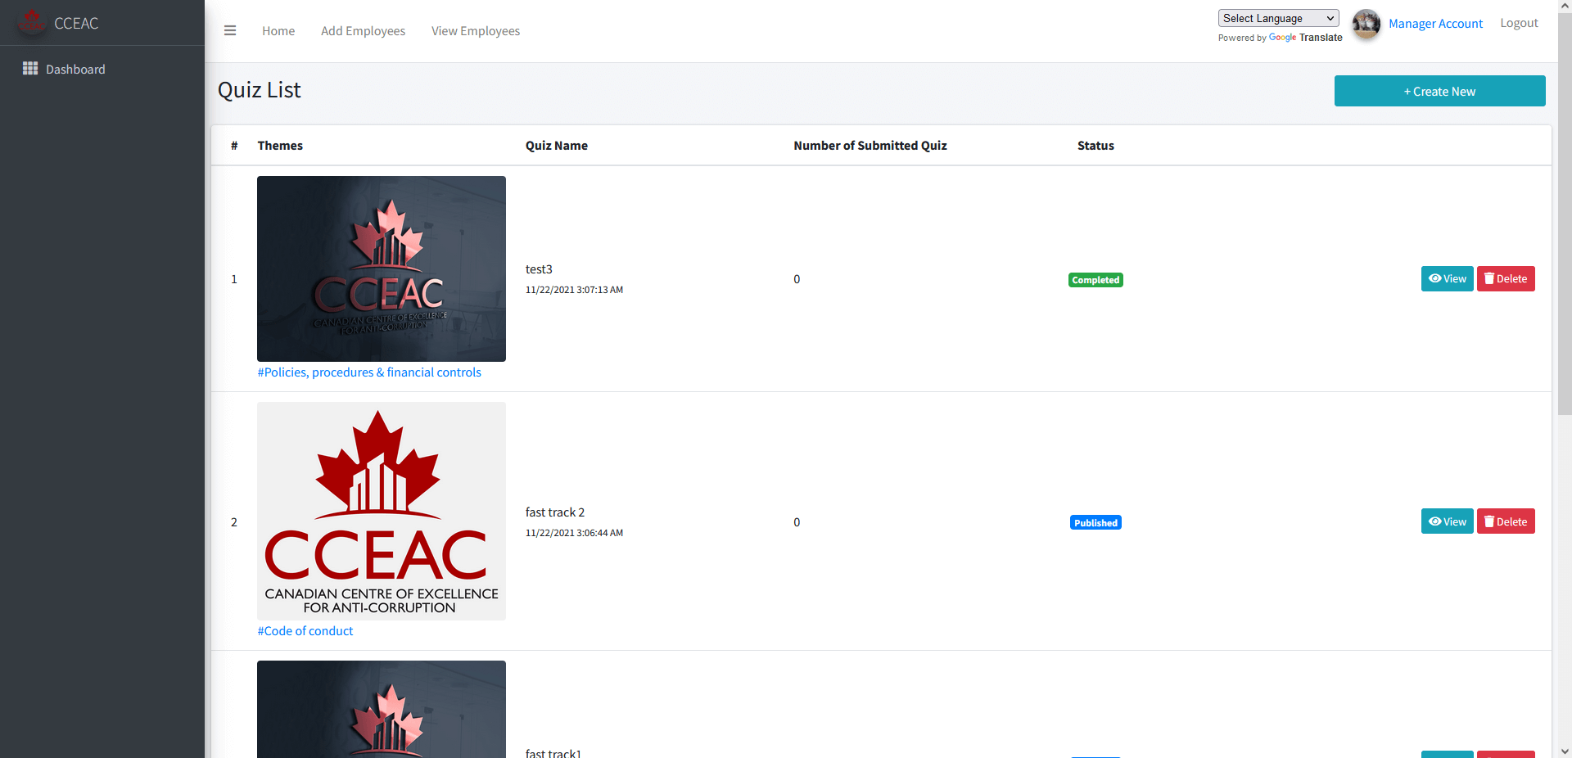Click the test3 quiz name

[x=539, y=269]
